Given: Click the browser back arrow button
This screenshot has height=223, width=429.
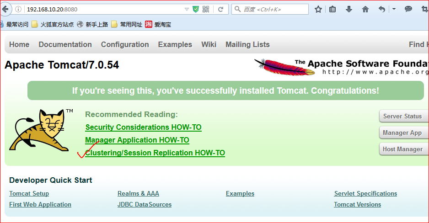Looking at the screenshot, I should 5,9.
